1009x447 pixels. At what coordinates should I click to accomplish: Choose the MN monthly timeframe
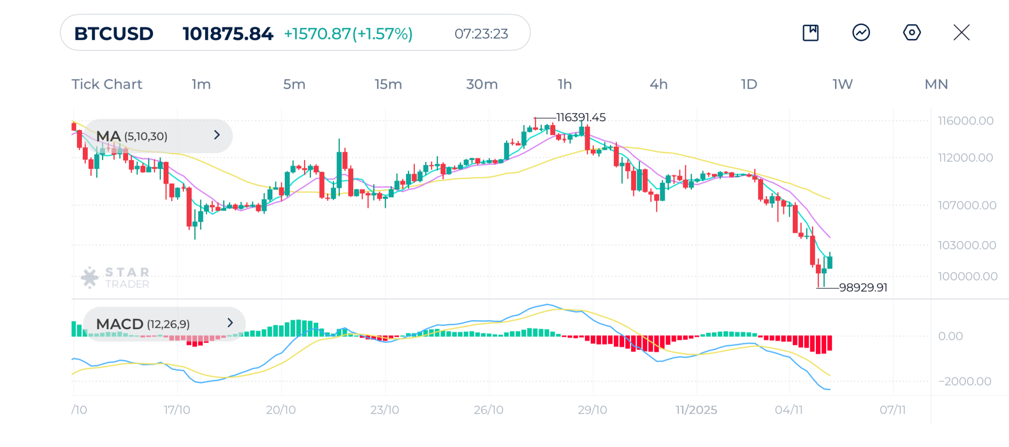(936, 84)
